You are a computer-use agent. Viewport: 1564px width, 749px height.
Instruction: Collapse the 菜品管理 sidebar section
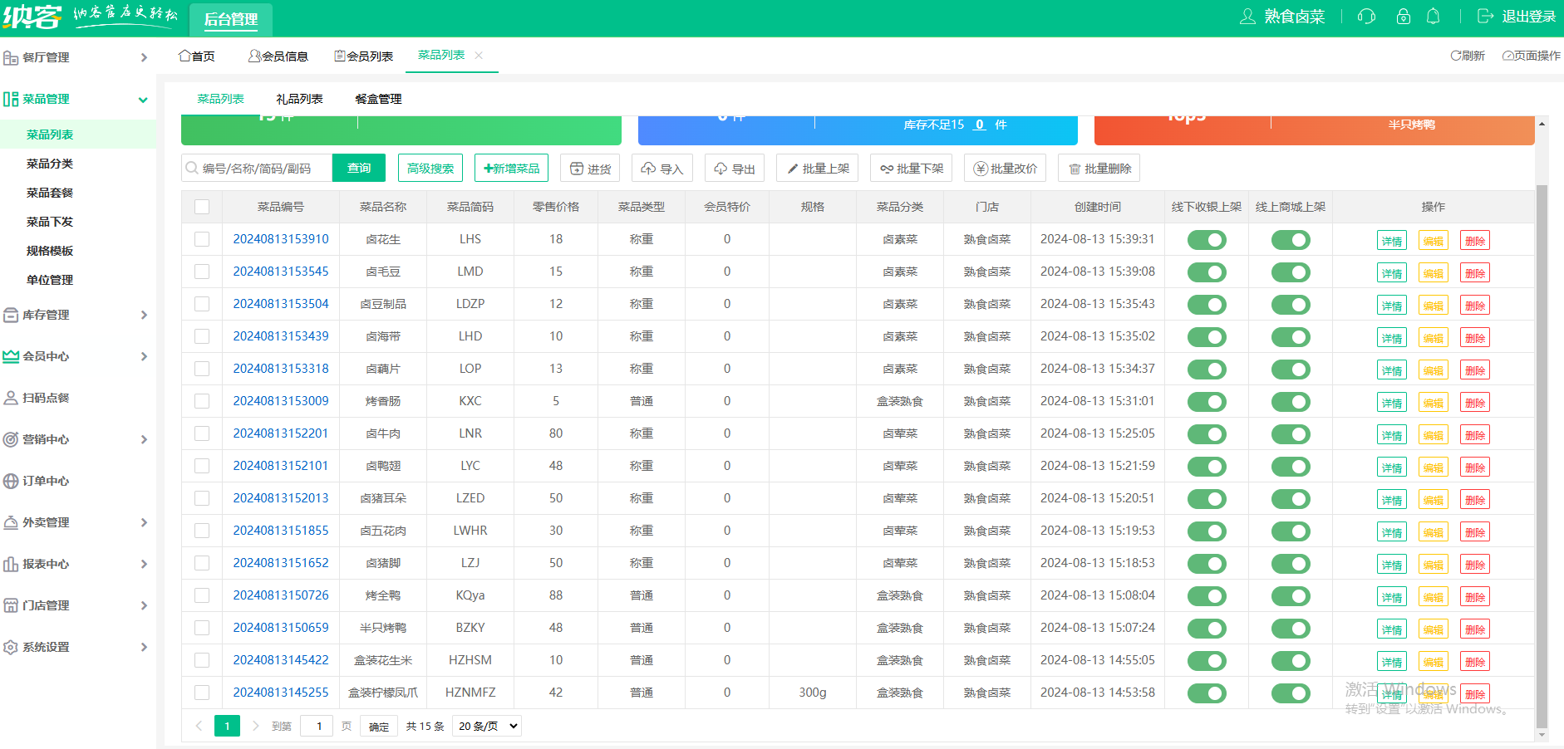(78, 99)
